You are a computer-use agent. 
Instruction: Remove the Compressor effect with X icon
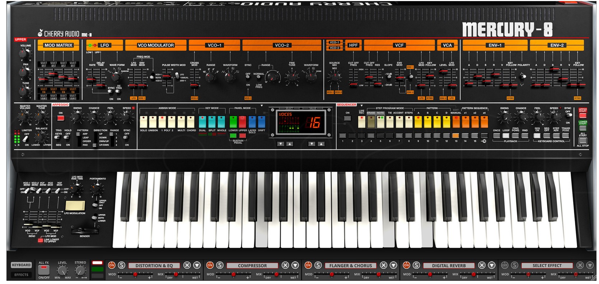click(285, 265)
